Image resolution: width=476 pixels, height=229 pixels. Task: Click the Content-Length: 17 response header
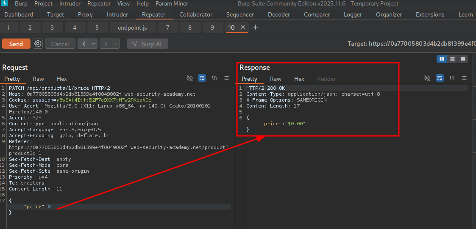273,106
